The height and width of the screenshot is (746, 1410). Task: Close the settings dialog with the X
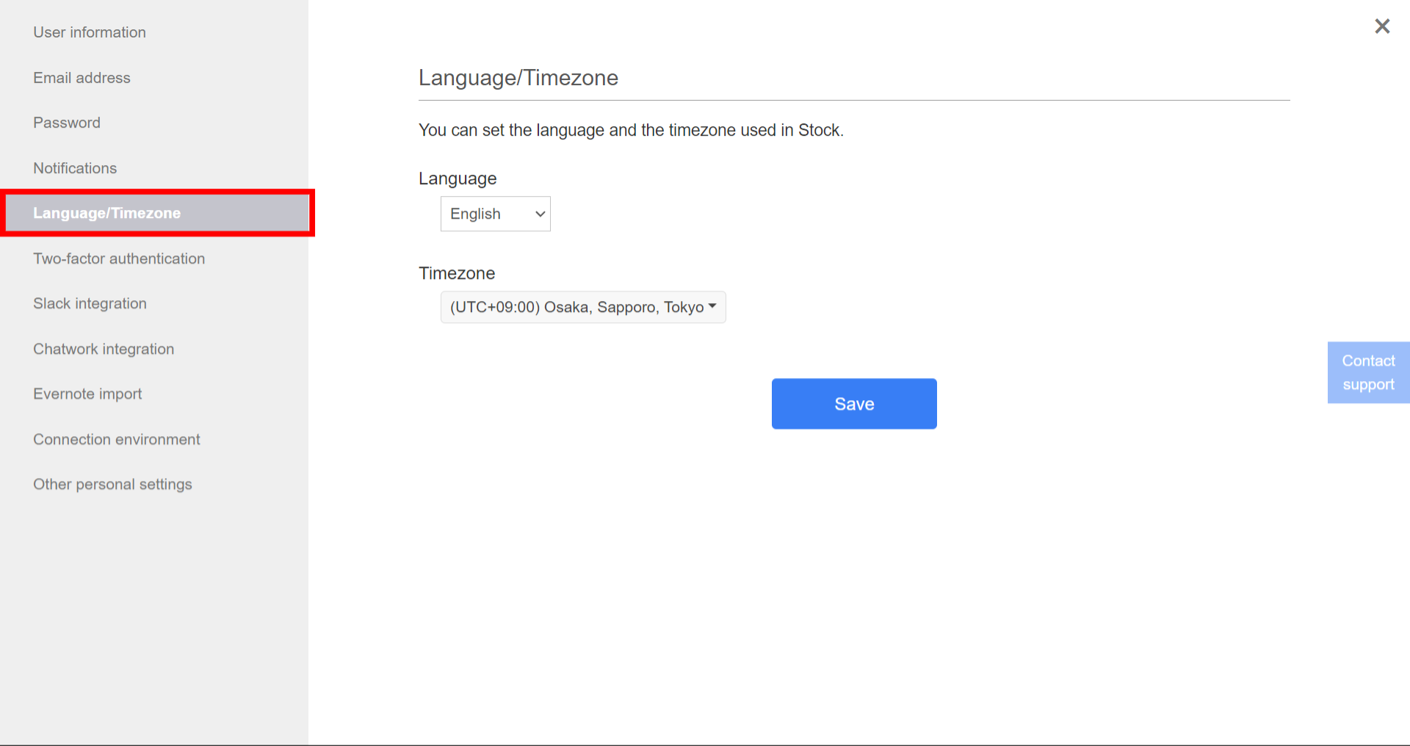click(x=1382, y=26)
